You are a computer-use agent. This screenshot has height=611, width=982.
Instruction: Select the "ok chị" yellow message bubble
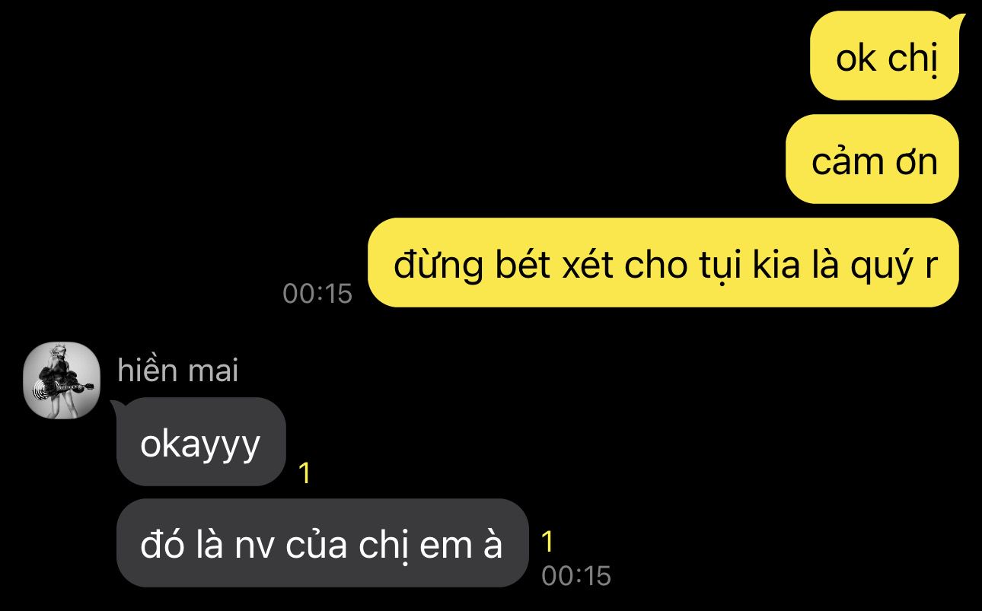click(x=885, y=56)
